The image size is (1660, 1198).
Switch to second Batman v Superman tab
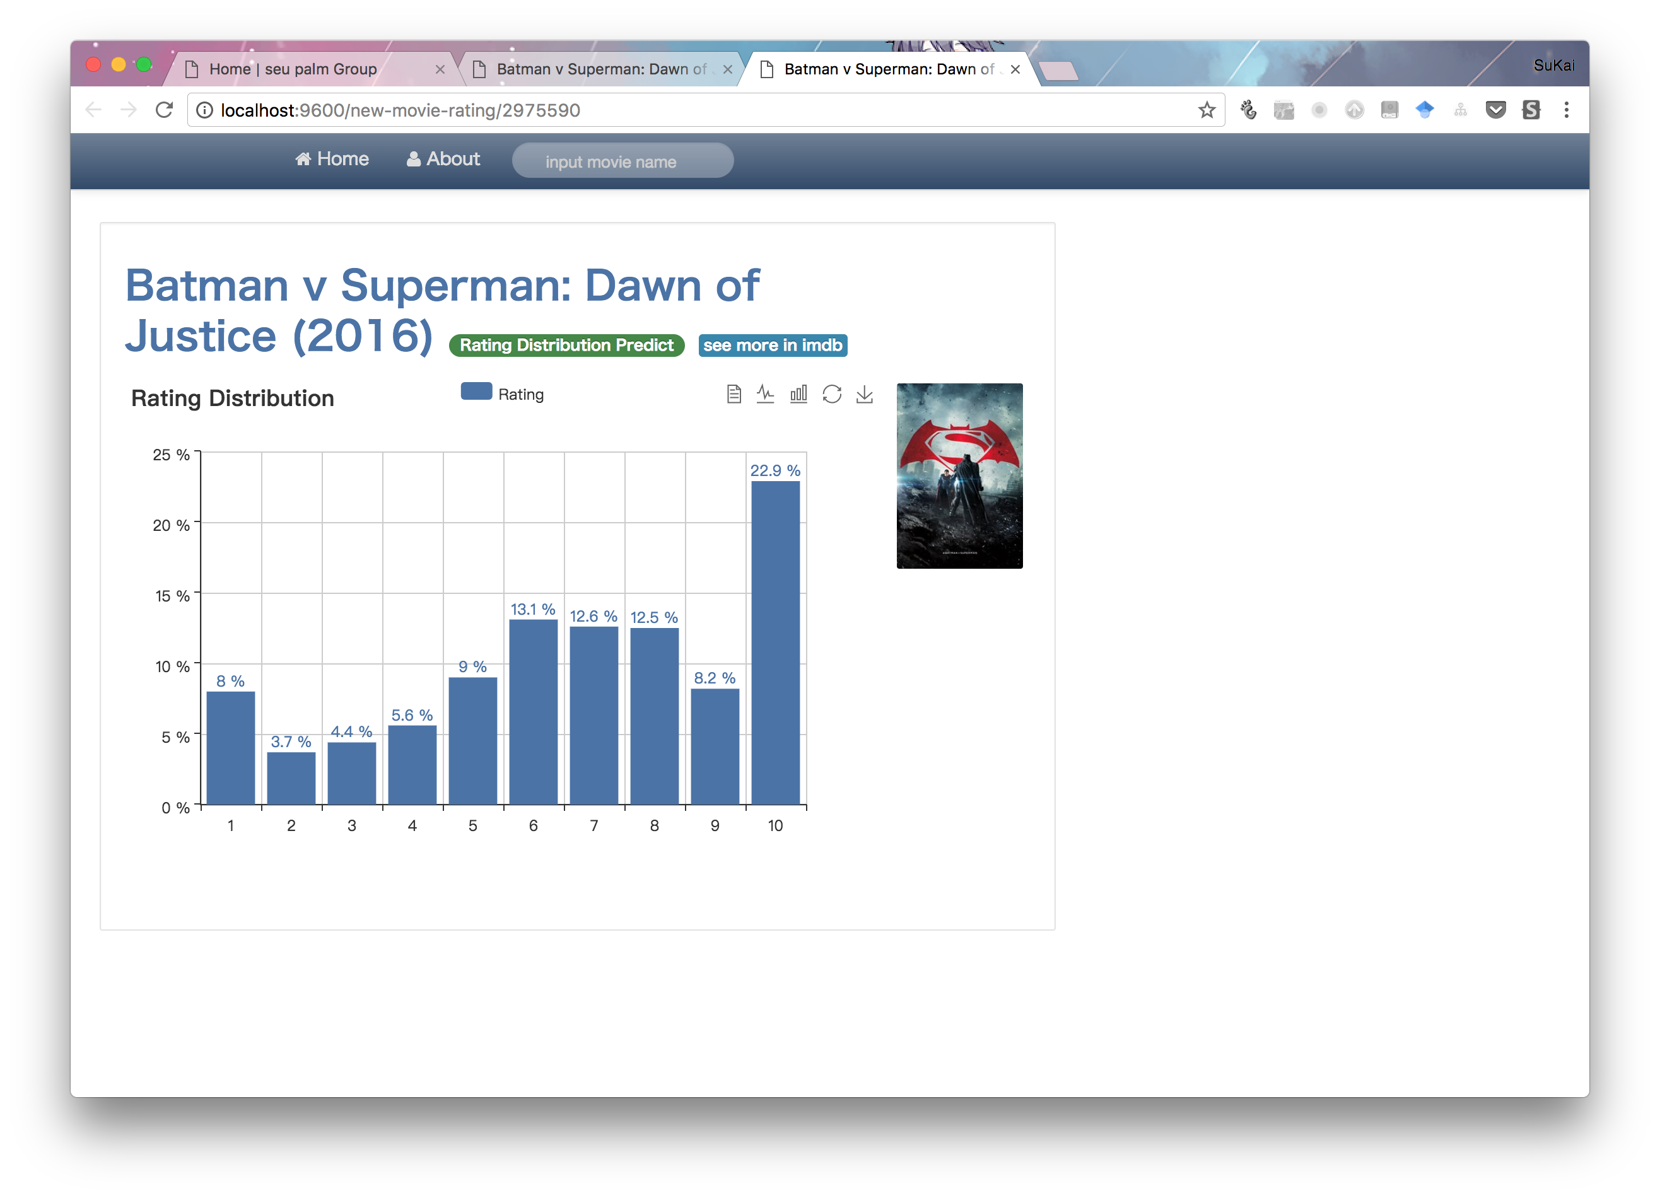pyautogui.click(x=600, y=69)
